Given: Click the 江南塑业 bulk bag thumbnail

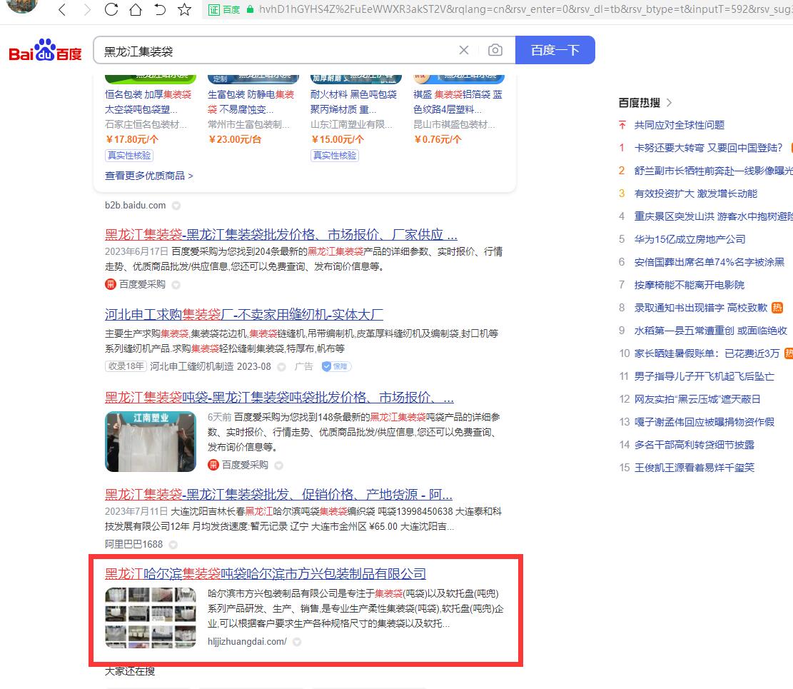Looking at the screenshot, I should (x=150, y=442).
